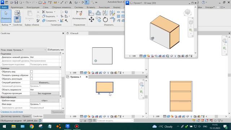The image size is (231, 130).
Task: Select Mirror - Draw Axis tool
Action: pos(112,13)
